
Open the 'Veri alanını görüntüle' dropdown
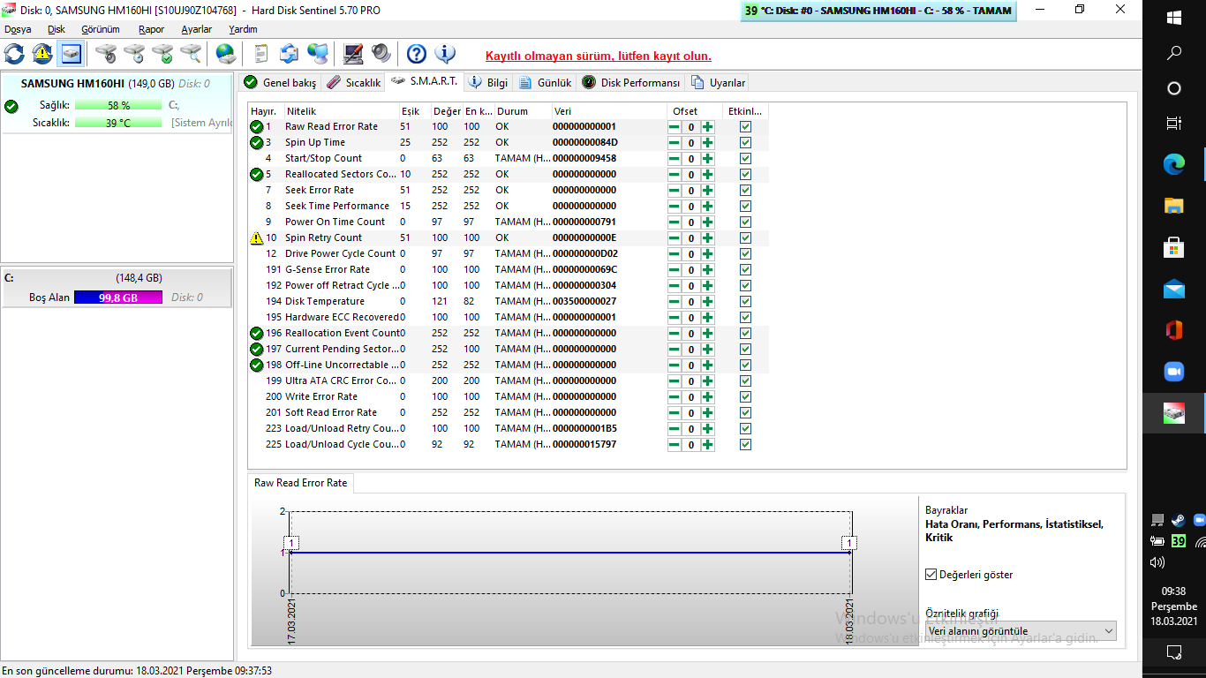[1021, 631]
